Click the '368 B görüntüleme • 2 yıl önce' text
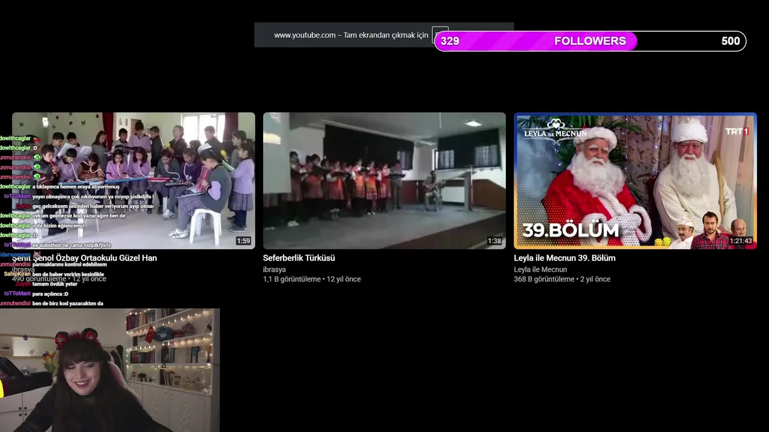The height and width of the screenshot is (432, 769). [562, 279]
